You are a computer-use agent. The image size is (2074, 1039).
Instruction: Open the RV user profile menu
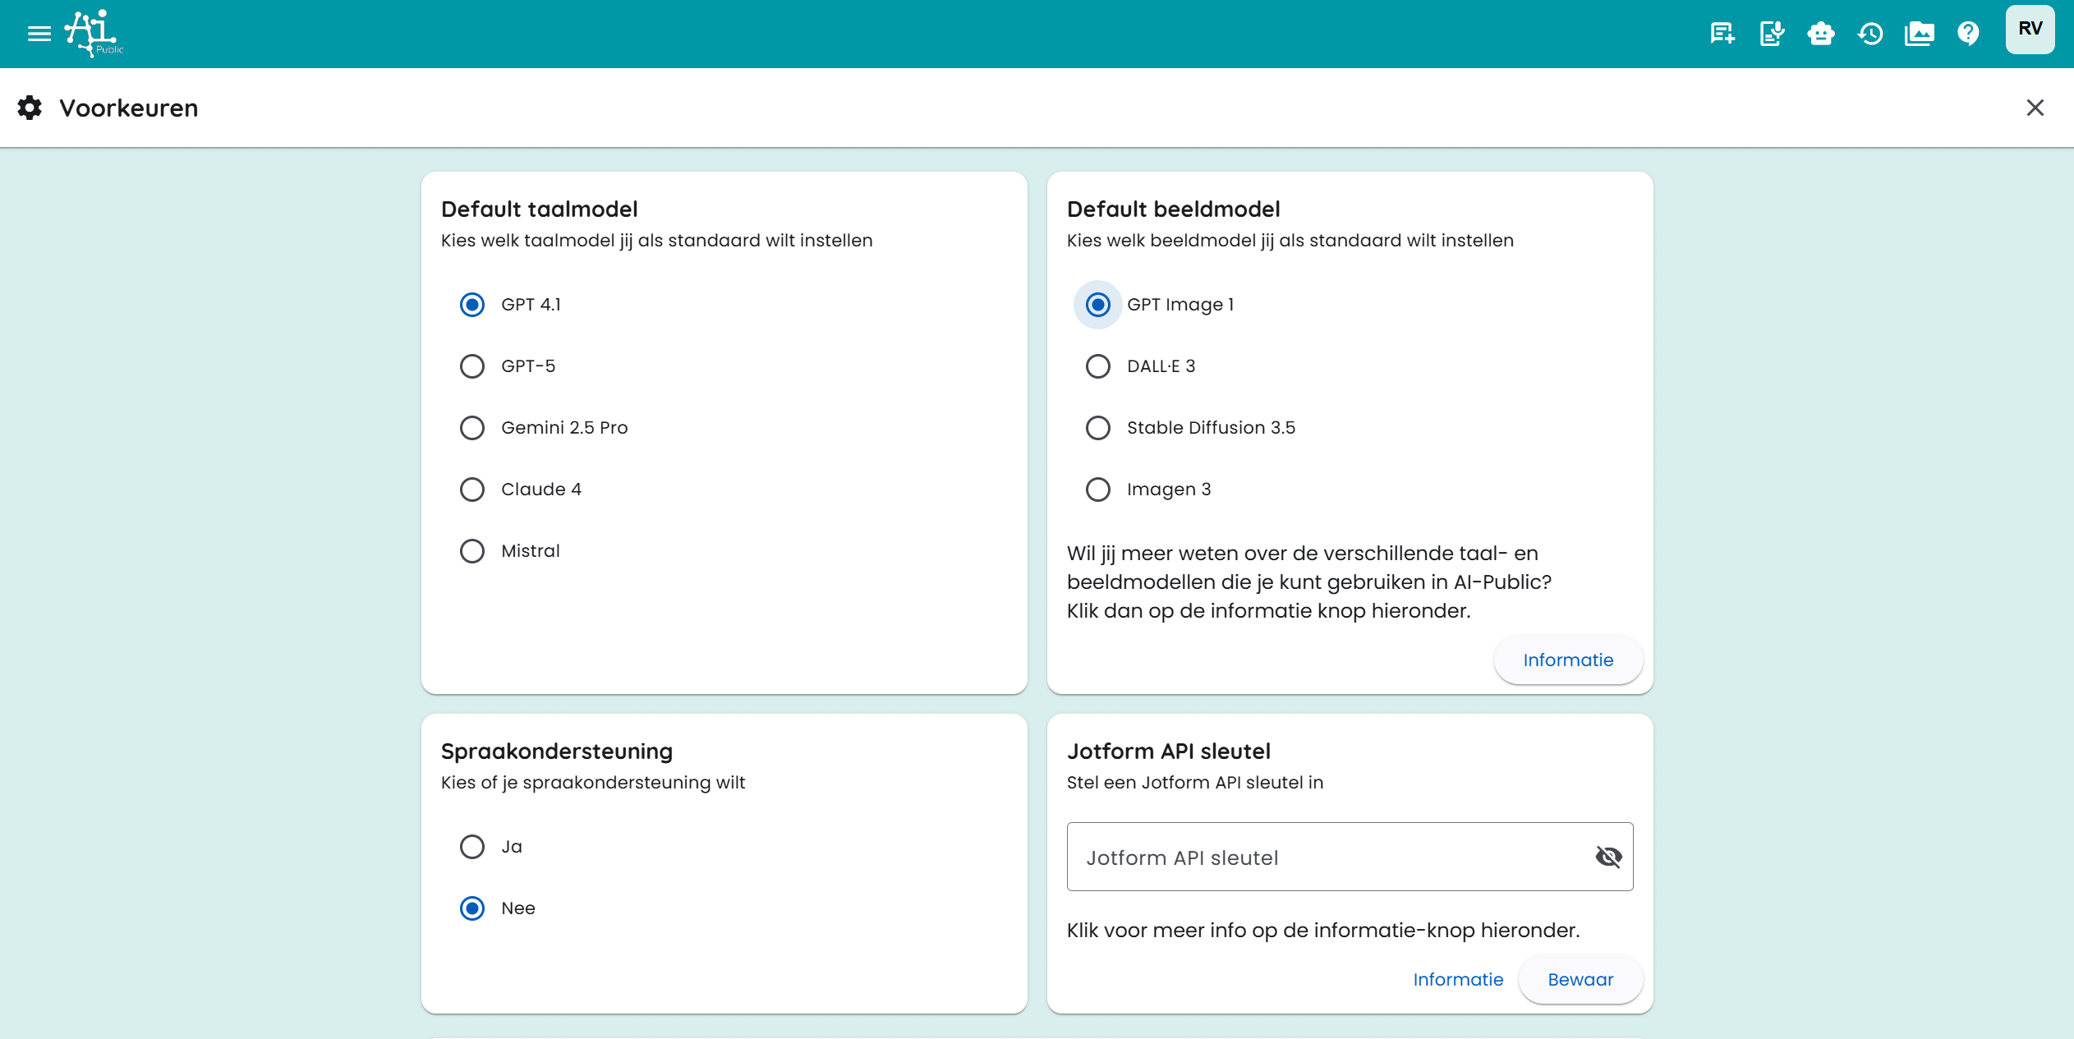2029,30
